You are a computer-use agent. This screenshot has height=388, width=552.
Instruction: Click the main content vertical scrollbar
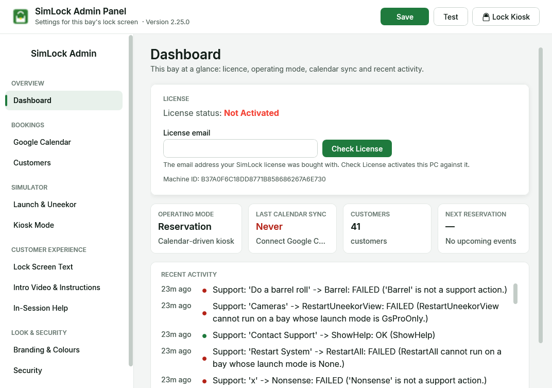540,195
